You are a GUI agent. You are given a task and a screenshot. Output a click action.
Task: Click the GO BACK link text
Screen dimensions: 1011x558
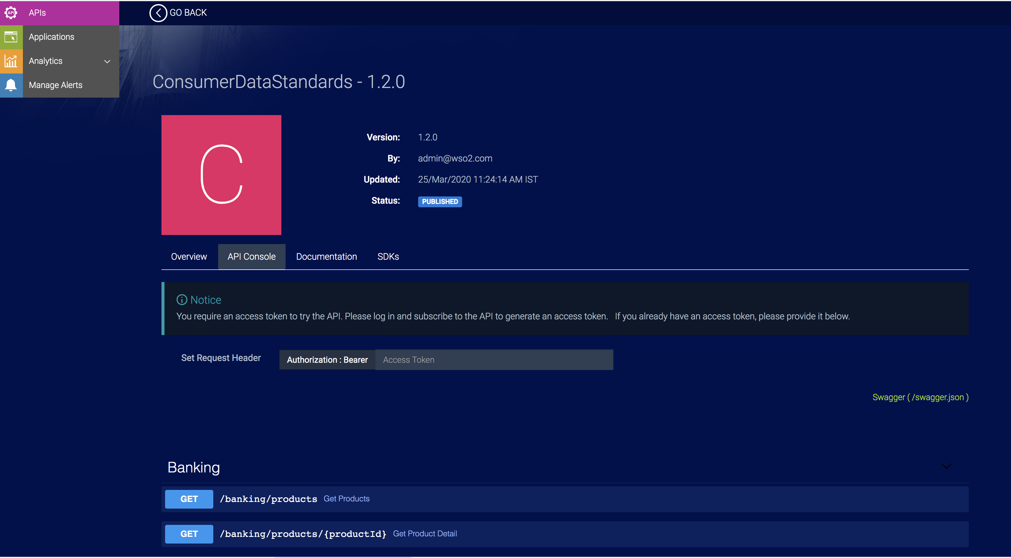[188, 13]
